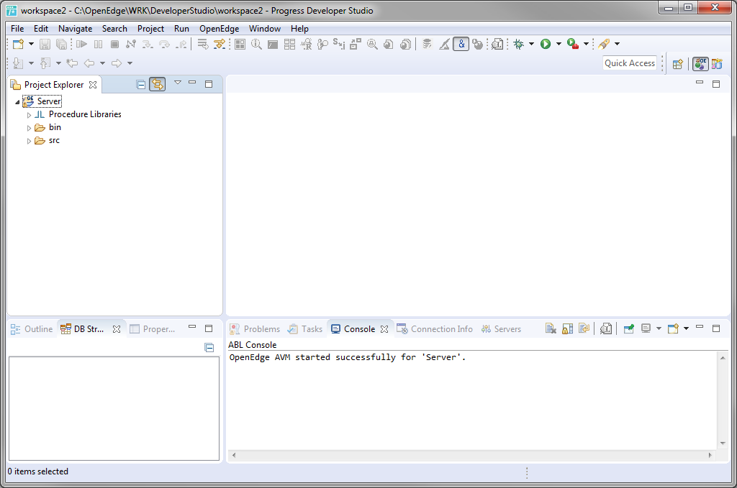Click the Suspend (pause) debug icon
Screen dimensions: 737x488
click(98, 44)
